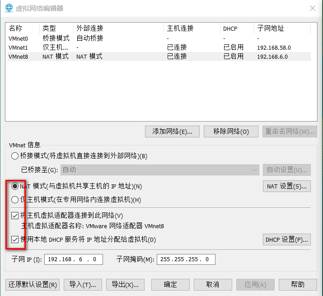Click the 子网地址 column header
Image resolution: width=323 pixels, height=296 pixels.
(x=270, y=28)
